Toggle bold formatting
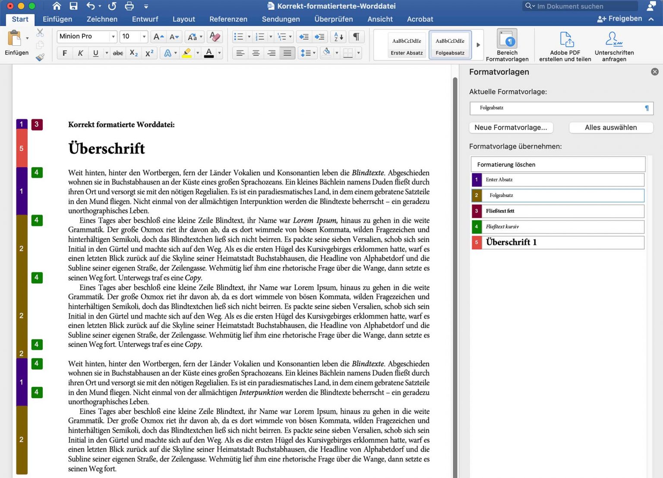Viewport: 663px width, 478px height. pos(64,53)
